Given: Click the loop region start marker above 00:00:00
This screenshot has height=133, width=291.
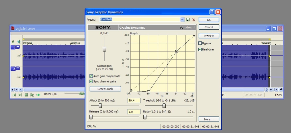Looking at the screenshot, I should click(x=24, y=39).
